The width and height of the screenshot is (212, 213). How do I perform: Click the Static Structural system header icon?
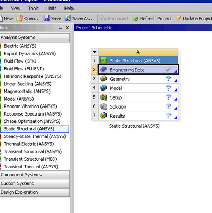pos(103,60)
